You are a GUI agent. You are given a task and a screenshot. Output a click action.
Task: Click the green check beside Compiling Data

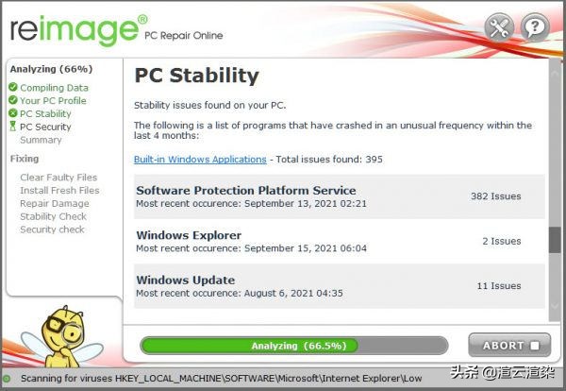coord(13,88)
